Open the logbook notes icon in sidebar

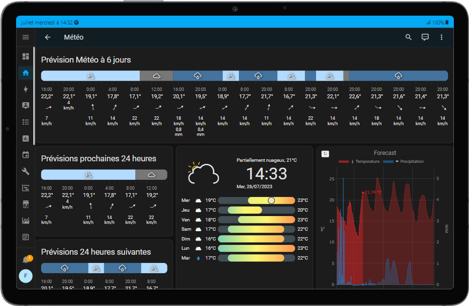tap(26, 237)
